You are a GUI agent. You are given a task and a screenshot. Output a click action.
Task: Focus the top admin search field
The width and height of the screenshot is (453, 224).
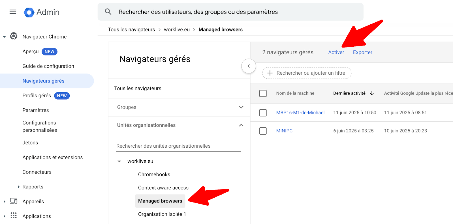click(230, 12)
